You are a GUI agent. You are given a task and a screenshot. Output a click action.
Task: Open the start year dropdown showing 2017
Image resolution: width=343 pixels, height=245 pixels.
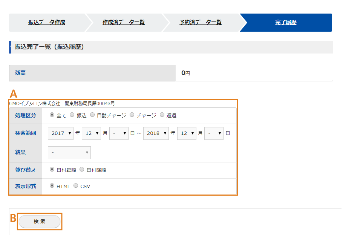point(61,133)
